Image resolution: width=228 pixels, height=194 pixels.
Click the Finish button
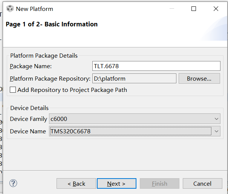(159, 183)
